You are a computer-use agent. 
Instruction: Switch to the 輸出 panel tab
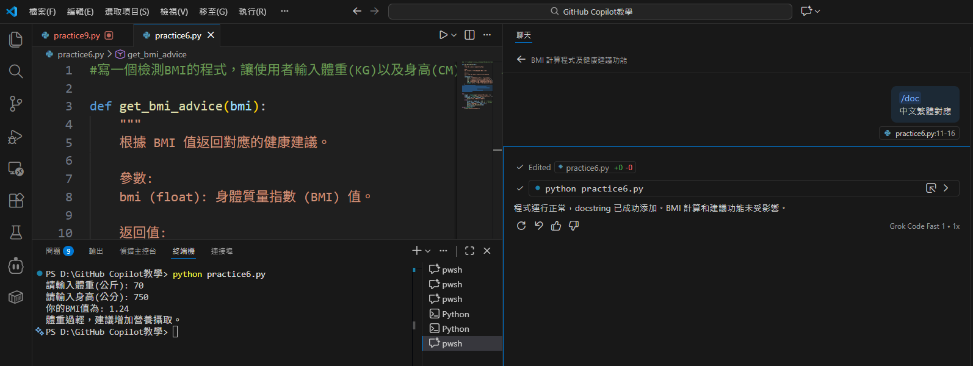pos(96,251)
